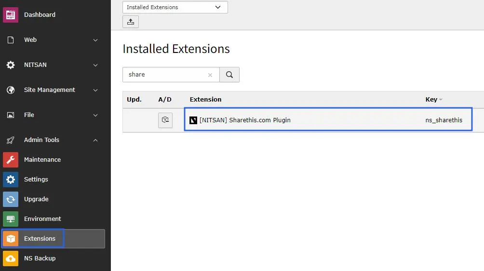The height and width of the screenshot is (271, 484).
Task: Expand the File menu chevron
Action: click(x=95, y=115)
